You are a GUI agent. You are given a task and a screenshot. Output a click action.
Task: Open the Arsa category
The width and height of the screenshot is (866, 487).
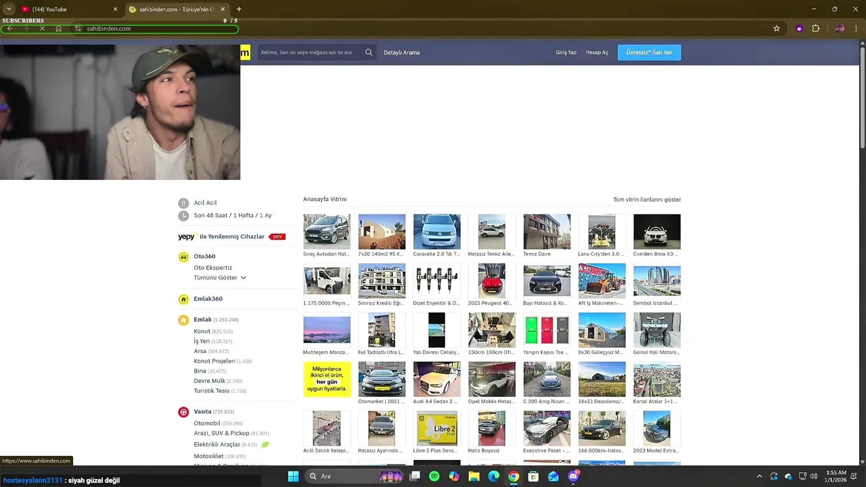[x=200, y=351]
